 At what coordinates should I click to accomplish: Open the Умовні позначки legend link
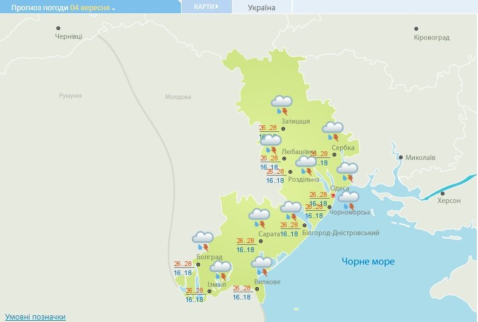point(35,317)
